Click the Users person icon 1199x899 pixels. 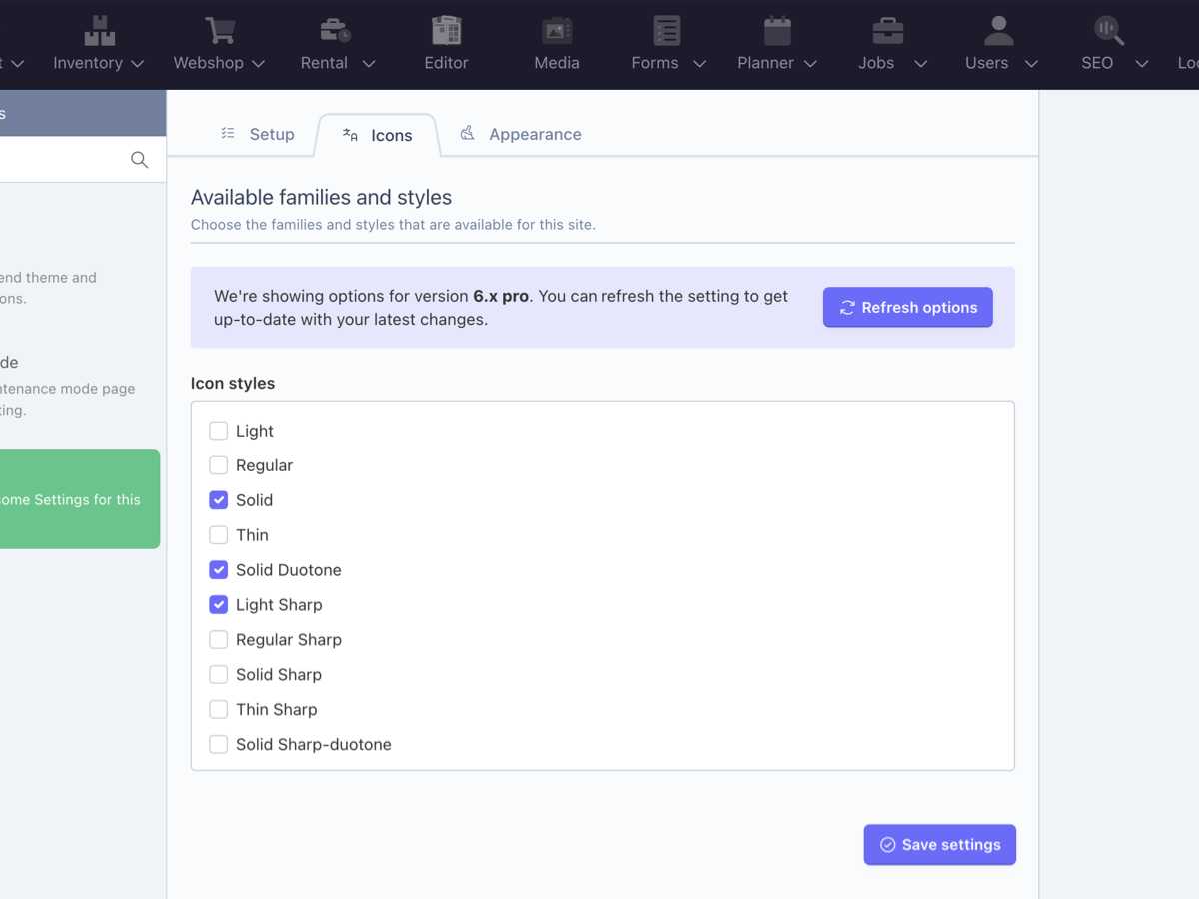pos(998,30)
